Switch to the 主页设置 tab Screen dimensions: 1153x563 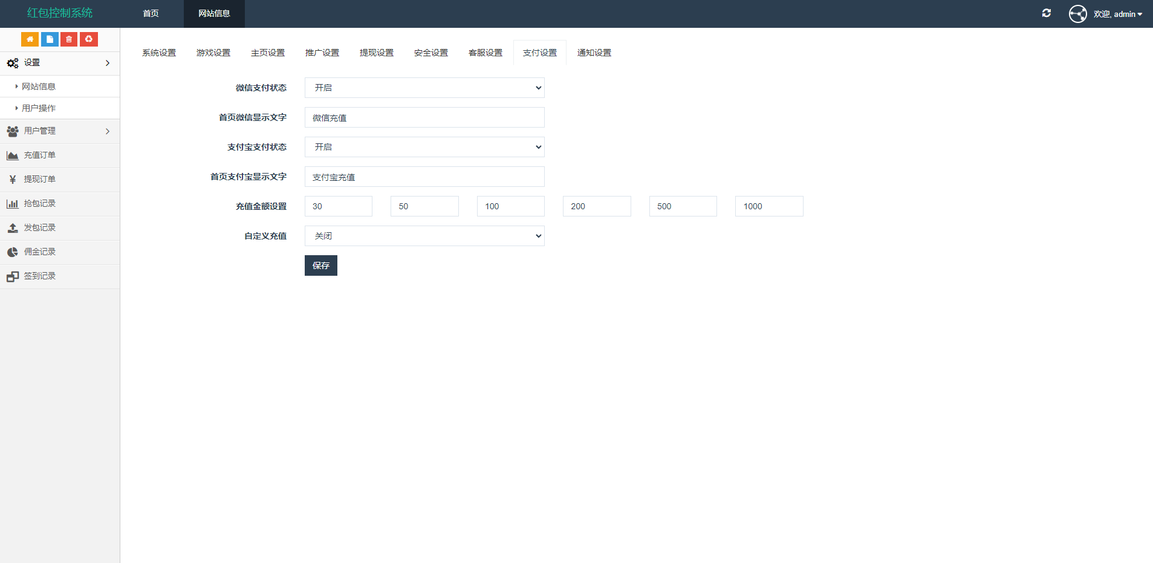268,53
